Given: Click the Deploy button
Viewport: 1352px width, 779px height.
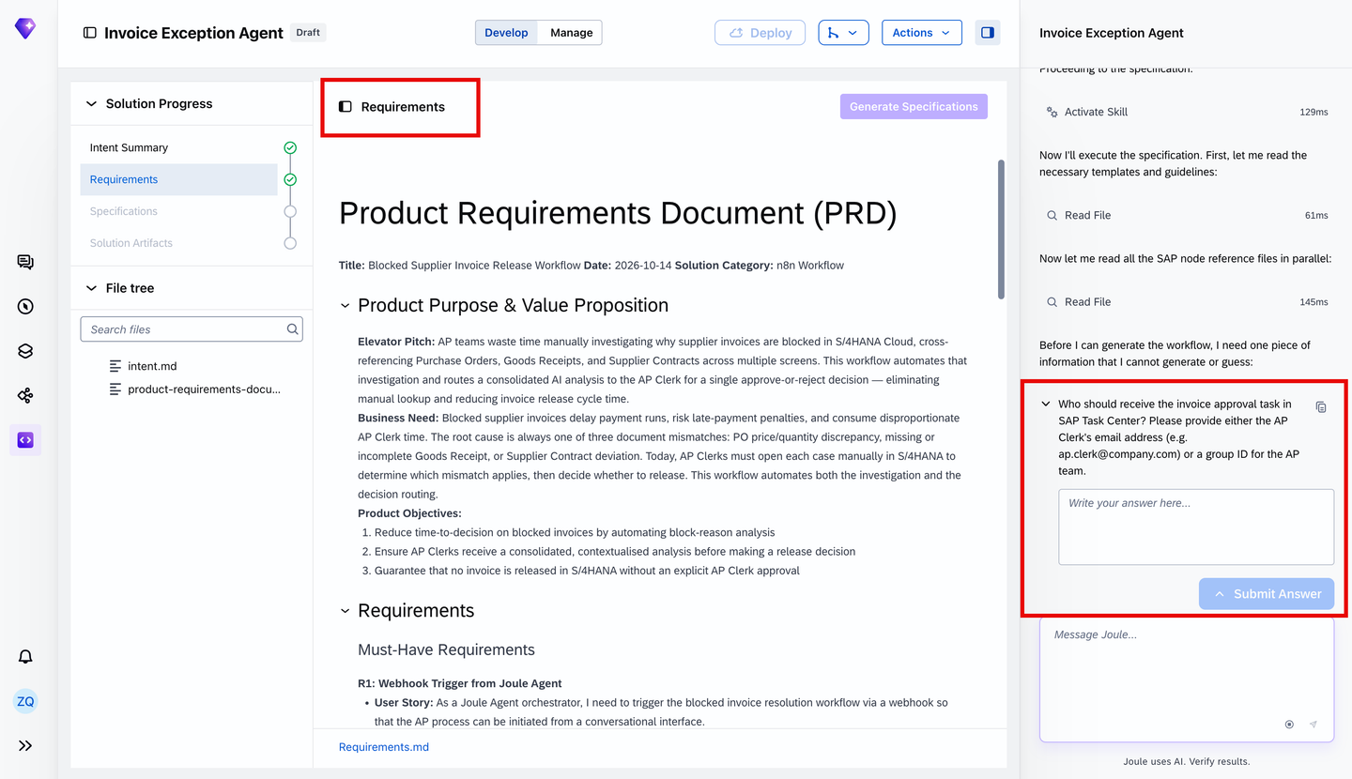Looking at the screenshot, I should 760,33.
